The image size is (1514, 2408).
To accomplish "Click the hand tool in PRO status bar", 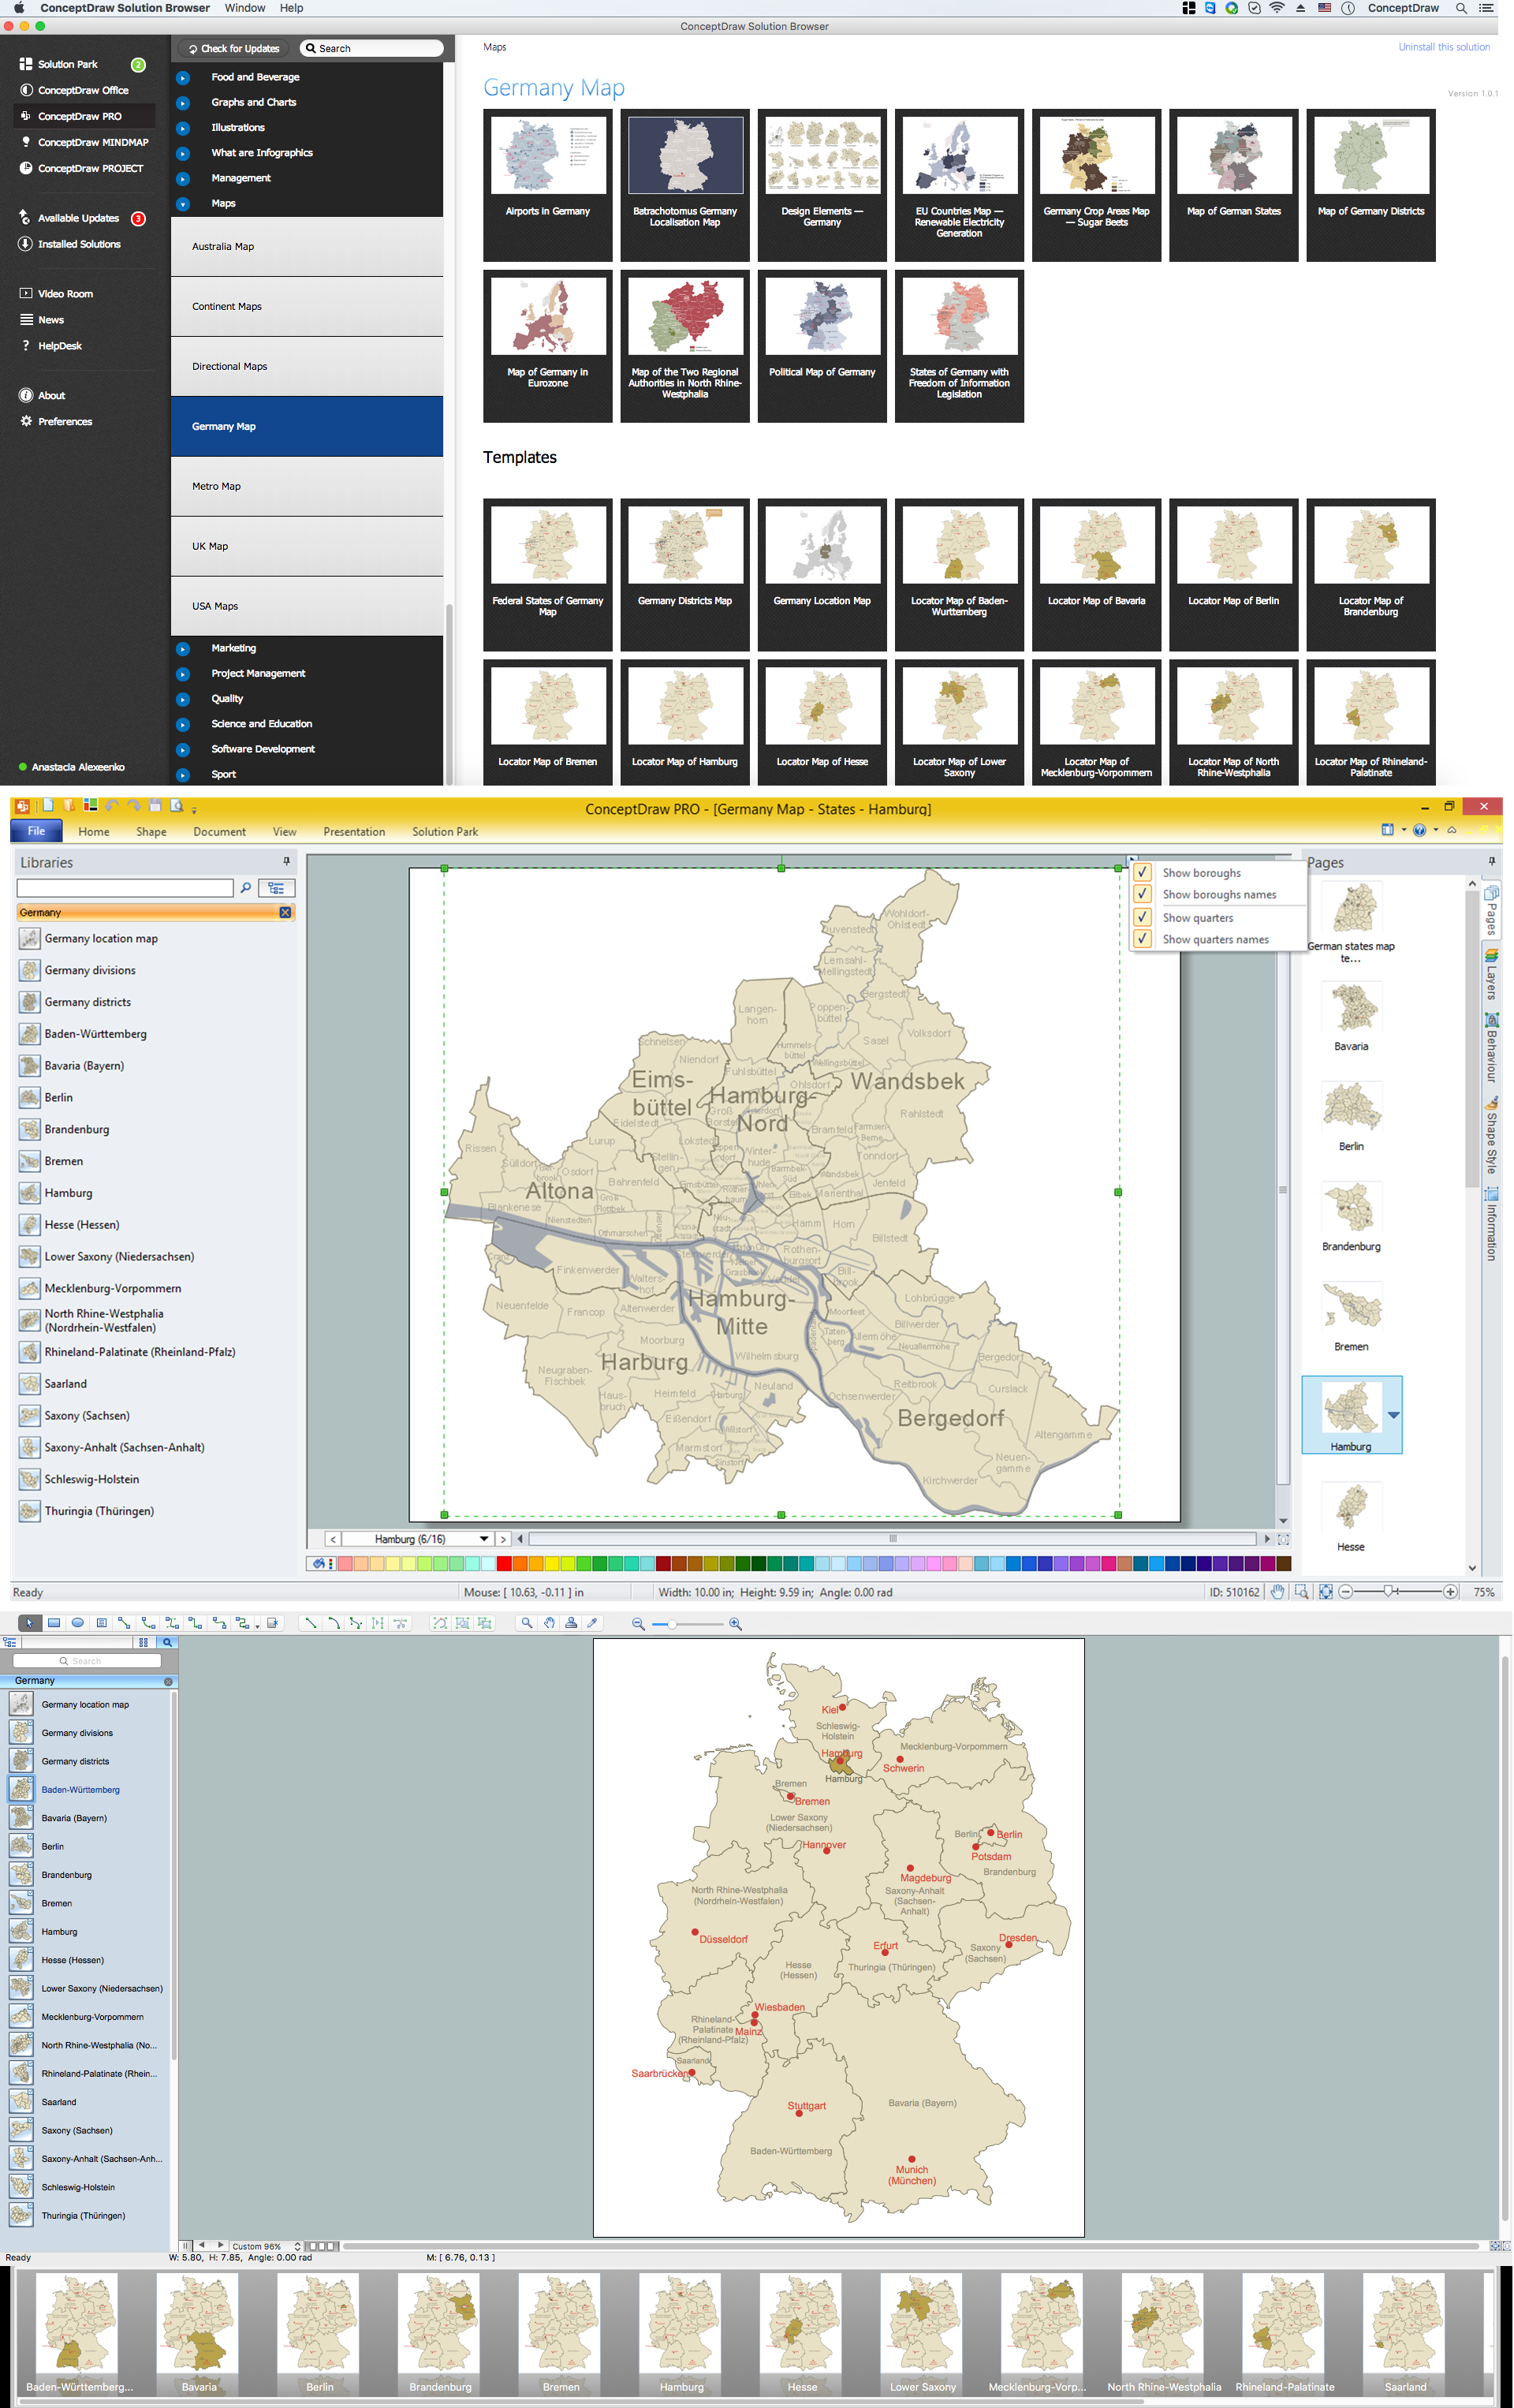I will click(x=1277, y=1592).
